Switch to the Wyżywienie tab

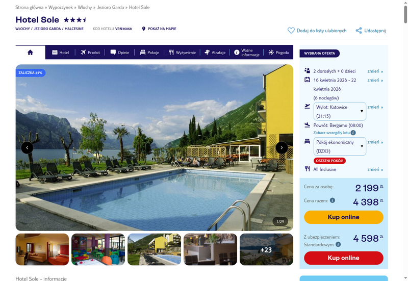[182, 53]
